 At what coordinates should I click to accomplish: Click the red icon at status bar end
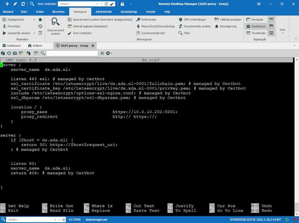295,220
